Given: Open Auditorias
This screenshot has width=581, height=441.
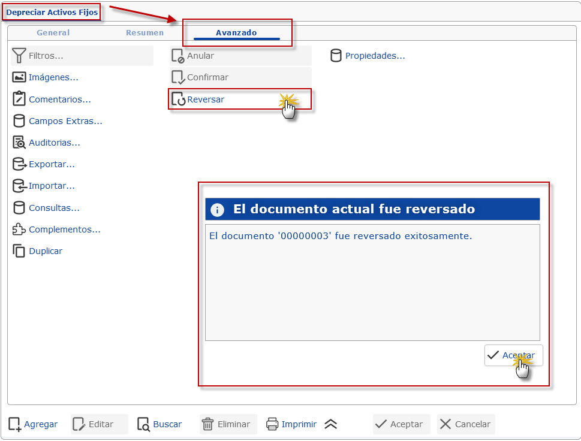Looking at the screenshot, I should pyautogui.click(x=55, y=143).
